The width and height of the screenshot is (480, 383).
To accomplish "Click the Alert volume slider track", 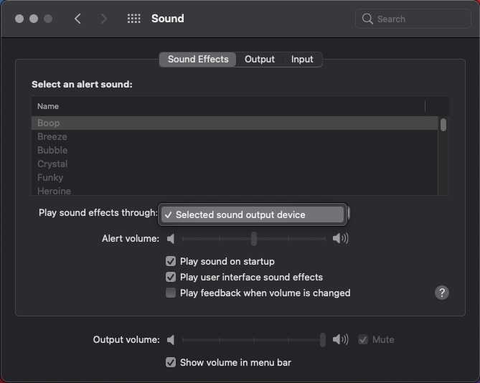I will [215, 238].
